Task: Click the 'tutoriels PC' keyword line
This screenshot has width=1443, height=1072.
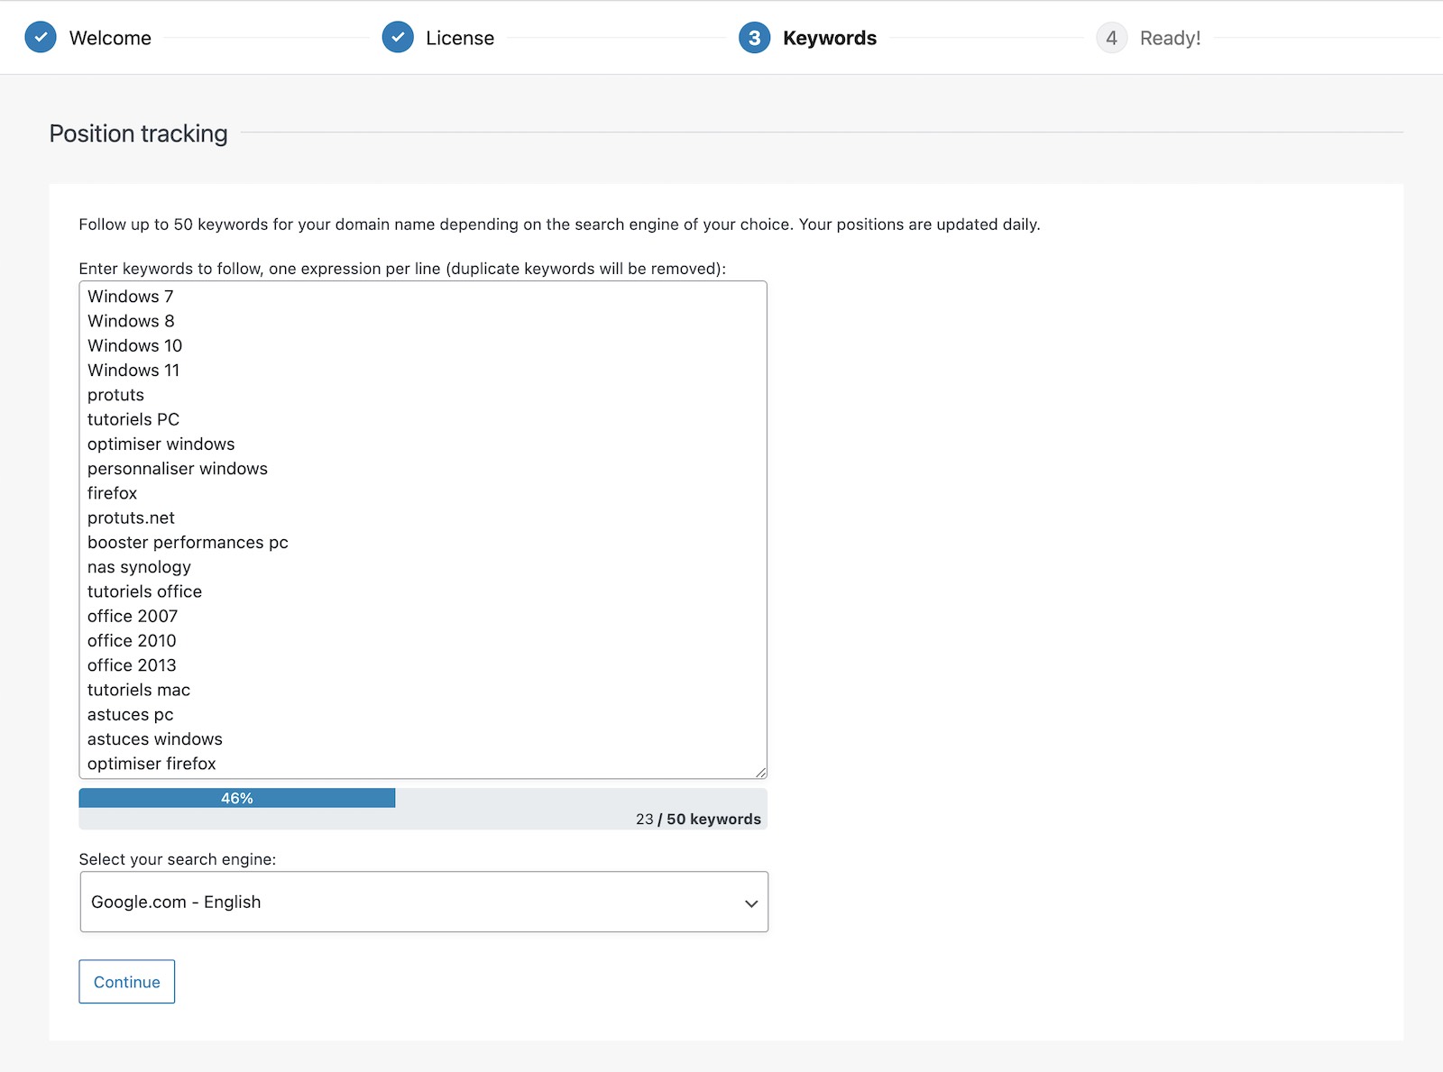Action: (x=133, y=419)
